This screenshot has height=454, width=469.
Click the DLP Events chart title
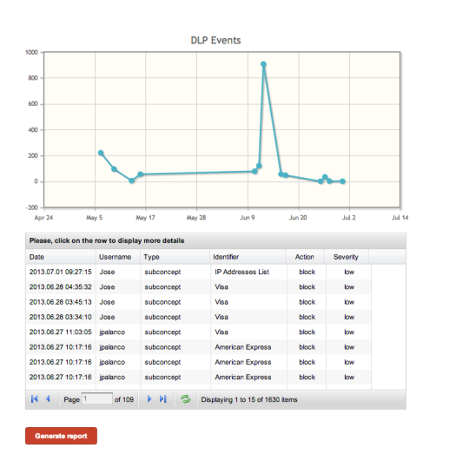pyautogui.click(x=215, y=40)
